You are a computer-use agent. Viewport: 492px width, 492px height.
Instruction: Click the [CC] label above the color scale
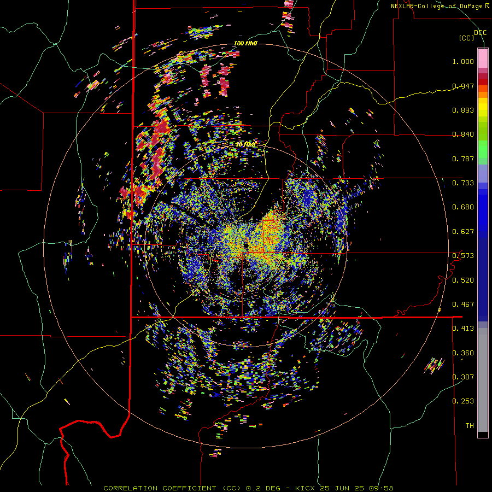467,38
